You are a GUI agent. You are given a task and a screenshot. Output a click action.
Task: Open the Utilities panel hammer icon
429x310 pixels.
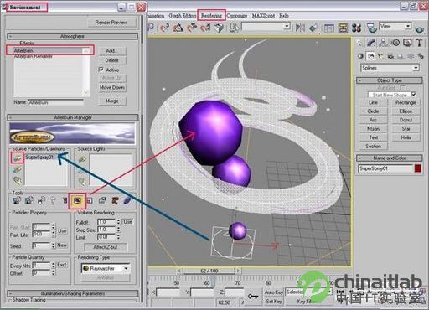point(419,43)
